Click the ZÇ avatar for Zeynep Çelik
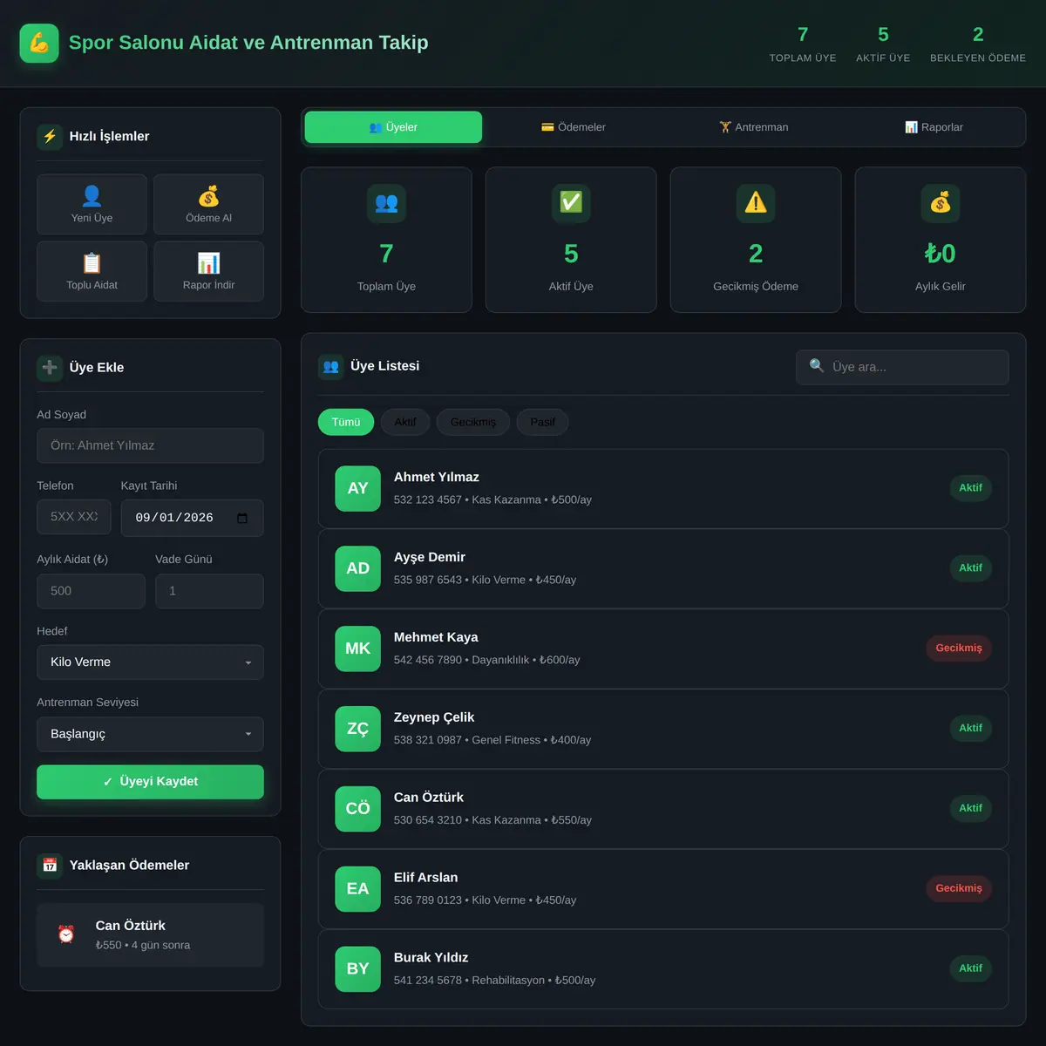This screenshot has width=1046, height=1046. point(358,729)
